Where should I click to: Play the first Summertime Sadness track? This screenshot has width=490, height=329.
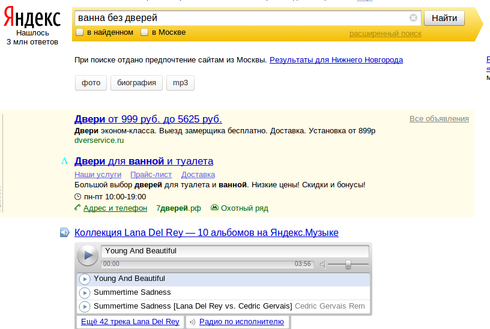pyautogui.click(x=85, y=293)
